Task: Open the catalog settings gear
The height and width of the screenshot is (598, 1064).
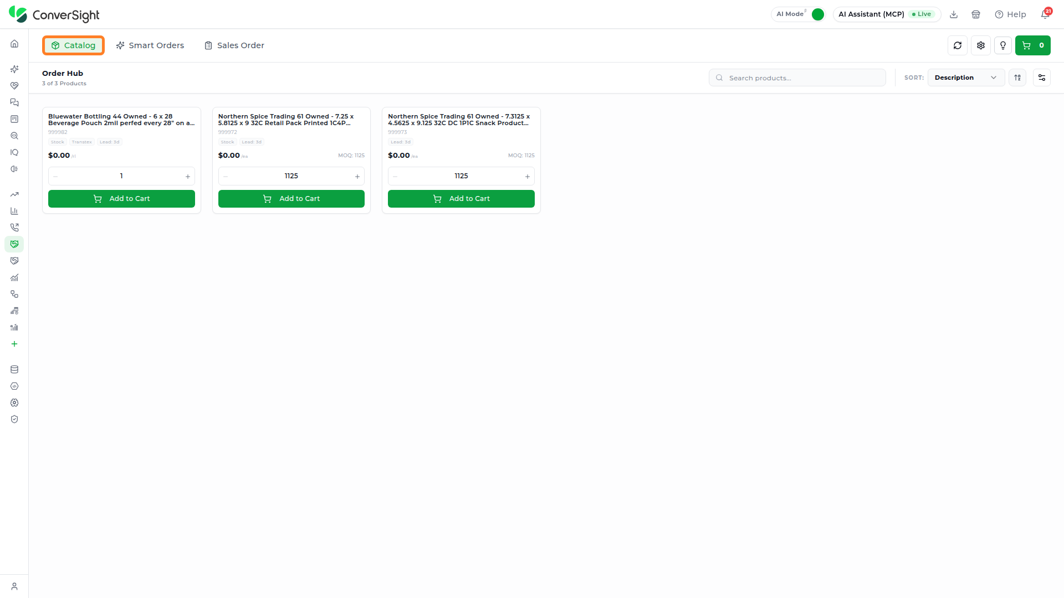Action: tap(981, 45)
